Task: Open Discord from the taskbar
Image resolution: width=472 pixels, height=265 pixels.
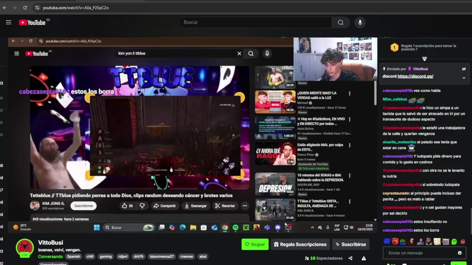Action: coord(278,227)
